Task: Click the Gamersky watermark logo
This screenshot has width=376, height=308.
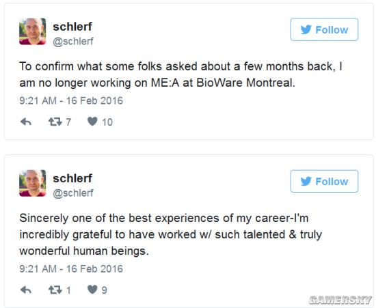Action: click(340, 300)
